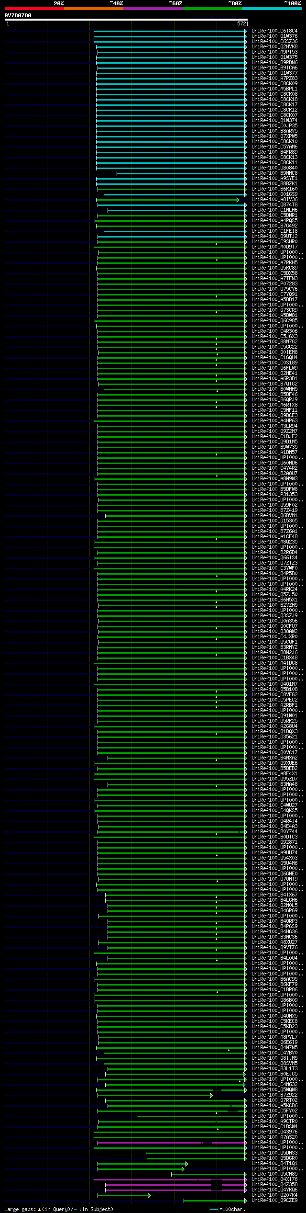Click the green arrowhead ending the B7Z922 alignment
Viewport: 306px width, 1213px height.
pyautogui.click(x=211, y=1095)
